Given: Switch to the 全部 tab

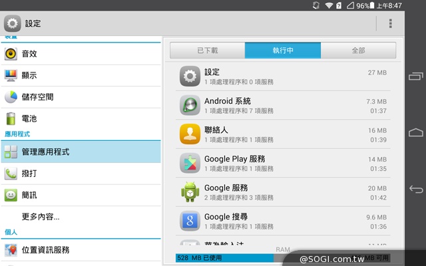Looking at the screenshot, I should point(358,51).
